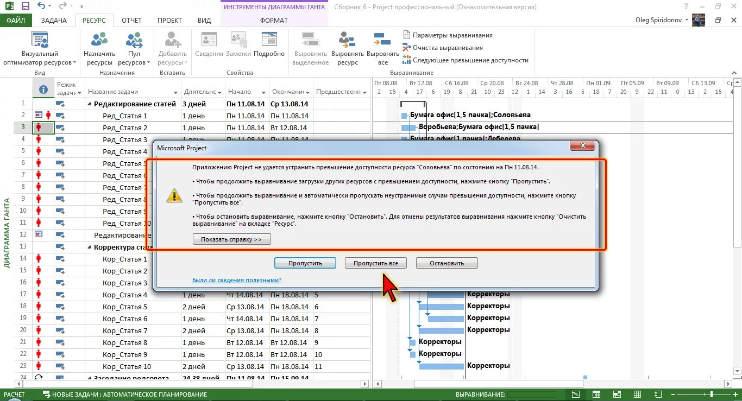Switch to Gantt chart view in status bar
The height and width of the screenshot is (401, 742).
[575, 394]
